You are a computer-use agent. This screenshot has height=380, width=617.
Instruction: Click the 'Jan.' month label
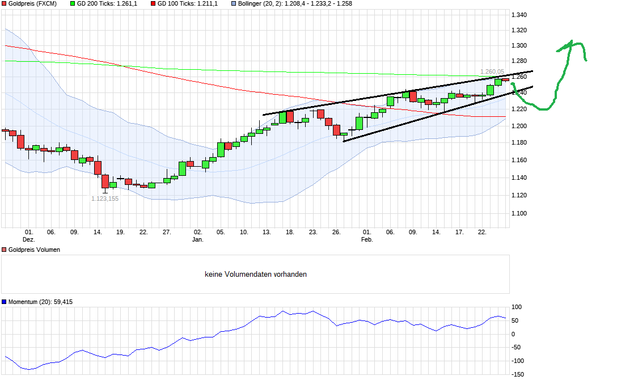pos(198,239)
